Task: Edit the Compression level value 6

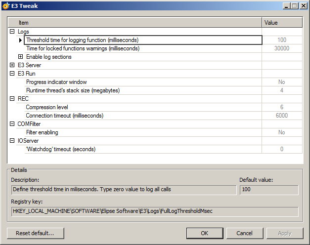Action: point(281,107)
